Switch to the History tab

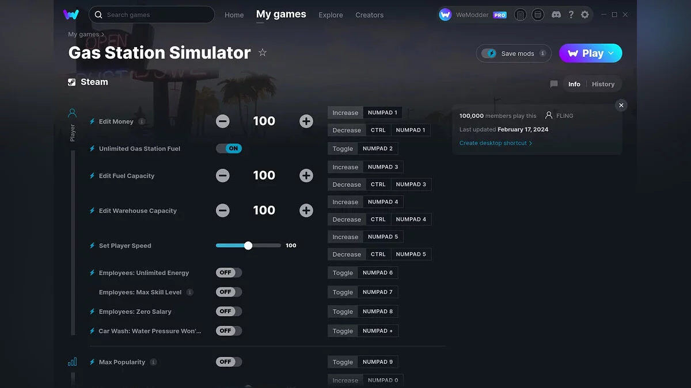[x=603, y=84]
